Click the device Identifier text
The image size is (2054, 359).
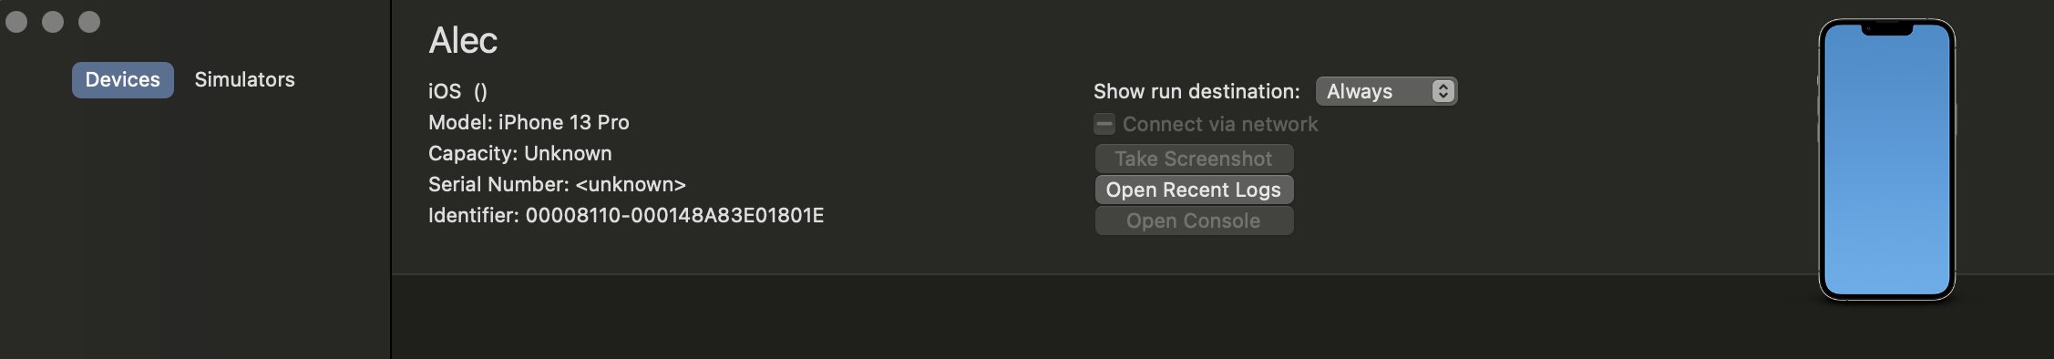click(626, 215)
